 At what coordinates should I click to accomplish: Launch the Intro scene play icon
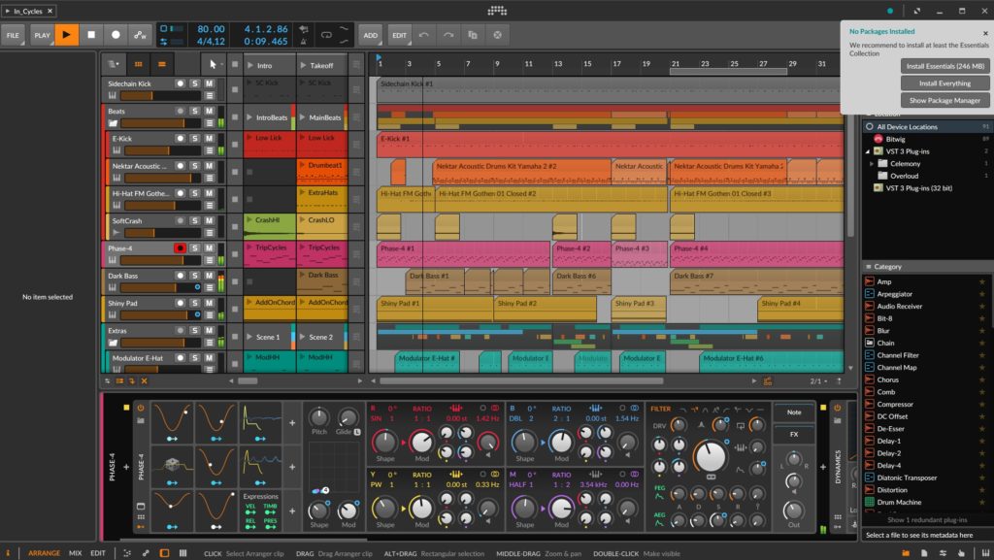(x=250, y=65)
